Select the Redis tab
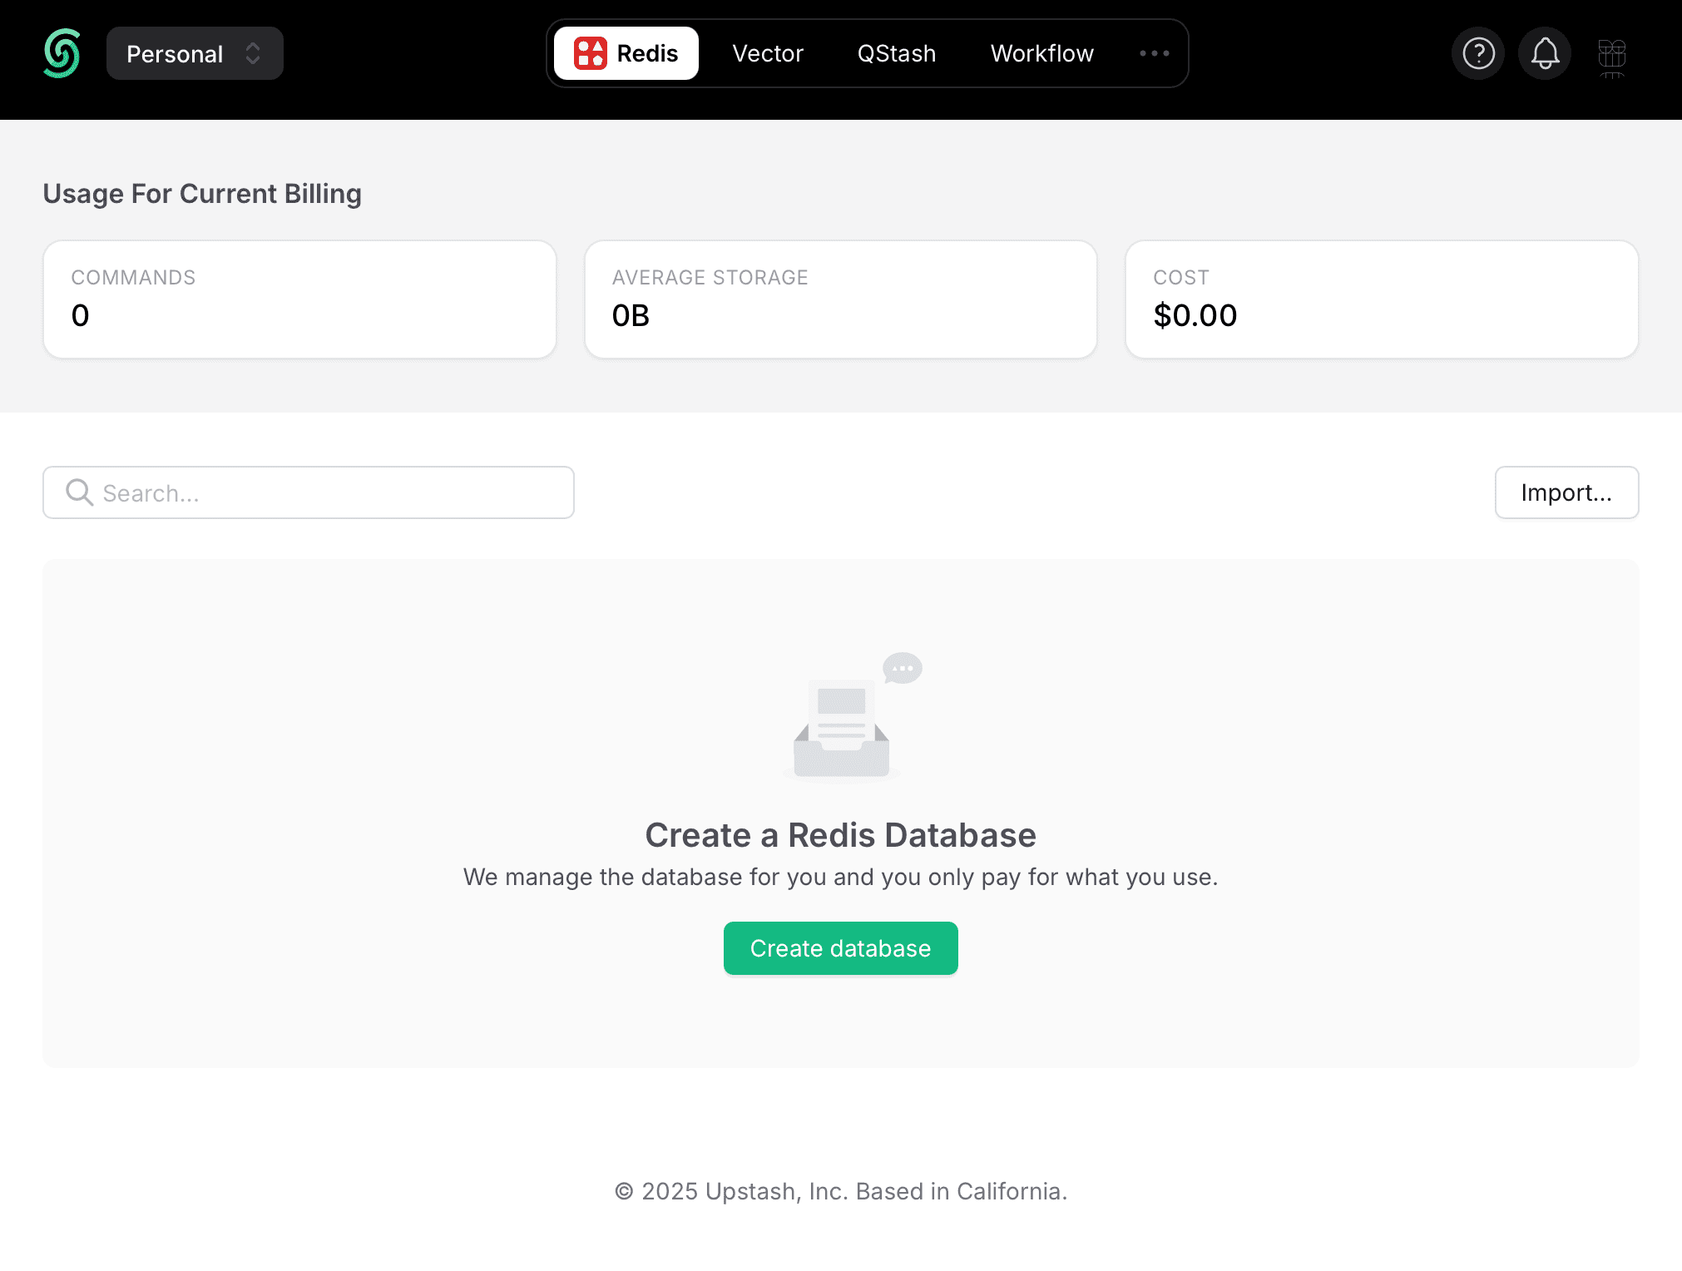The height and width of the screenshot is (1271, 1682). (626, 53)
